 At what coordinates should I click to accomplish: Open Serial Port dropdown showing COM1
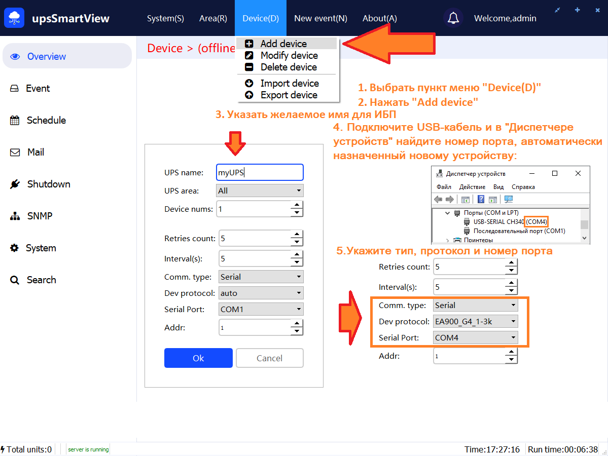[x=261, y=309]
